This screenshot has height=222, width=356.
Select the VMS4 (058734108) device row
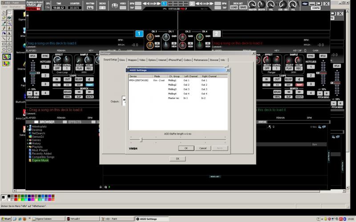pos(178,80)
